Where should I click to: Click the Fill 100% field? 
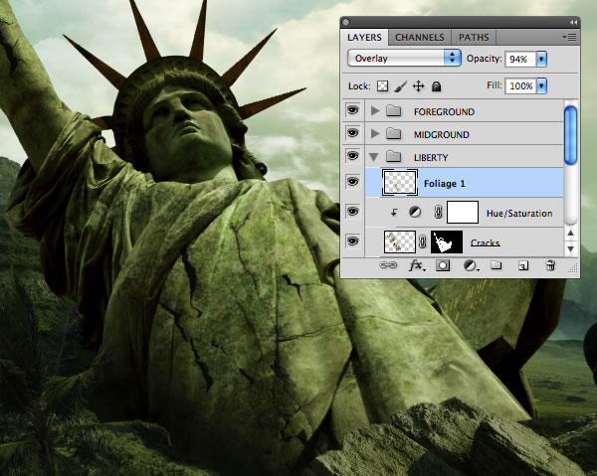520,85
